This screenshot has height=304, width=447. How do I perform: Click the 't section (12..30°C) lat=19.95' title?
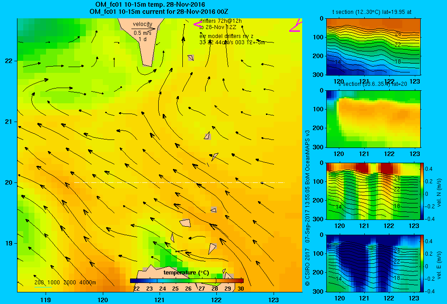[x=372, y=12]
